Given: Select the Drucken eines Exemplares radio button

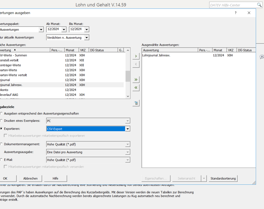Looking at the screenshot, I should [x=1, y=121].
